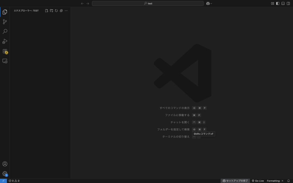Open Customize Layout in title bar

272,3
